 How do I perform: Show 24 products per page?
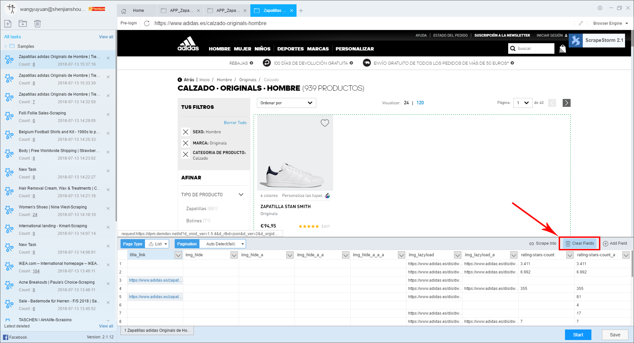pos(406,103)
